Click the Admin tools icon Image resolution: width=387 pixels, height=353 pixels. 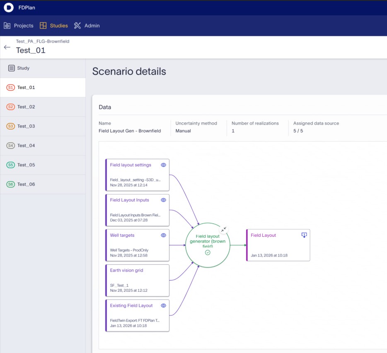click(x=77, y=26)
